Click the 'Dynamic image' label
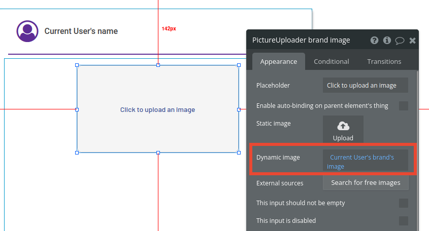The image size is (429, 231). pos(278,157)
